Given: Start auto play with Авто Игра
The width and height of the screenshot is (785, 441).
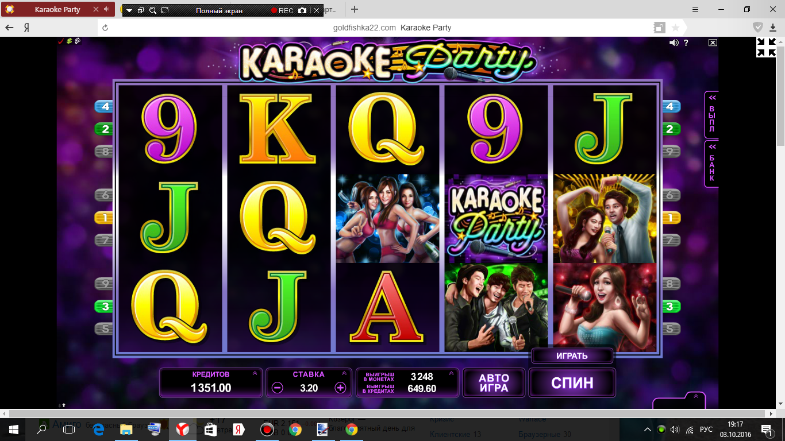Looking at the screenshot, I should click(494, 383).
